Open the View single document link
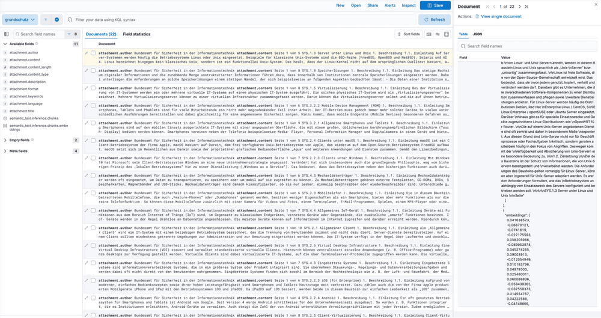 (x=500, y=16)
